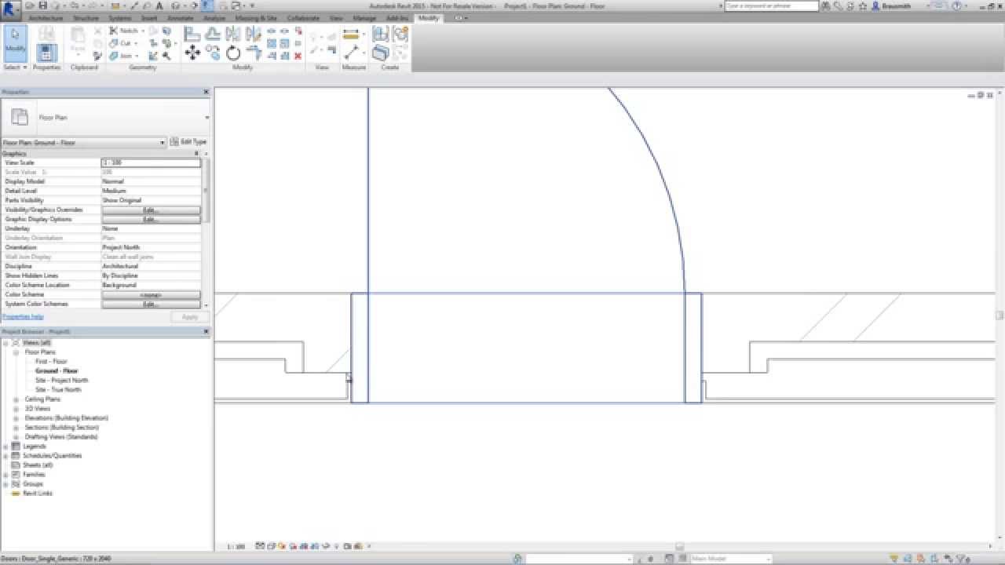
Task: Click the Trim/Extend to Corner tool
Action: click(254, 53)
